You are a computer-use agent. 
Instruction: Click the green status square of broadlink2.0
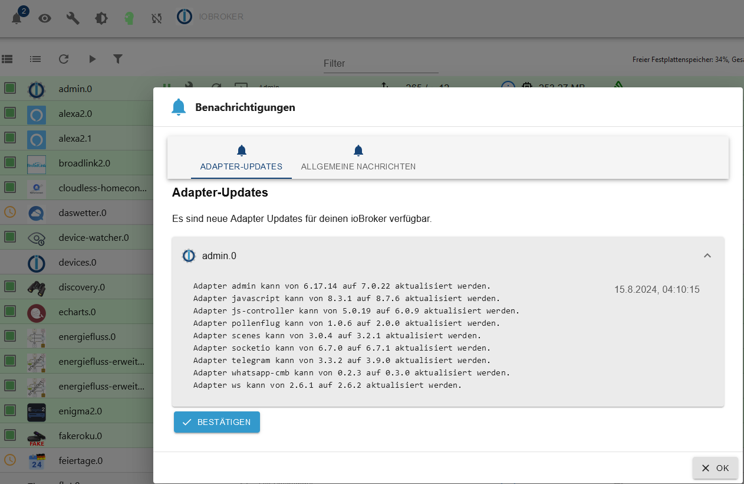coord(10,162)
